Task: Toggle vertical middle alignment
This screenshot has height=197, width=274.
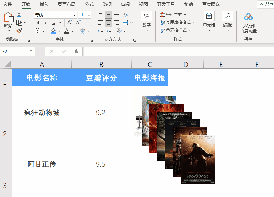Action: click(109, 15)
